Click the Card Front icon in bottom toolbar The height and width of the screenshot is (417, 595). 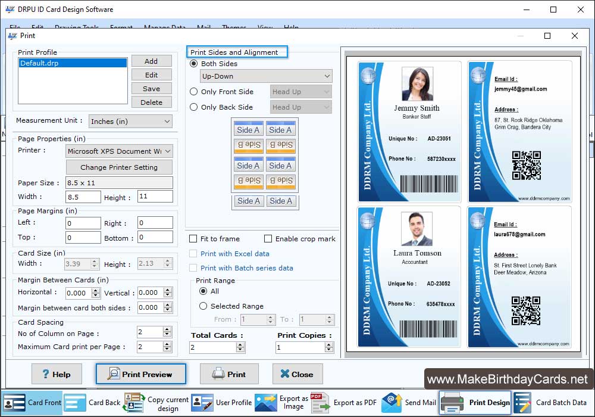pos(14,403)
